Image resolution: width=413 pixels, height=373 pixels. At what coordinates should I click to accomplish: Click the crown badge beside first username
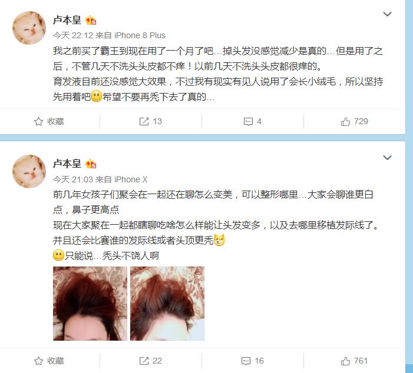click(91, 20)
